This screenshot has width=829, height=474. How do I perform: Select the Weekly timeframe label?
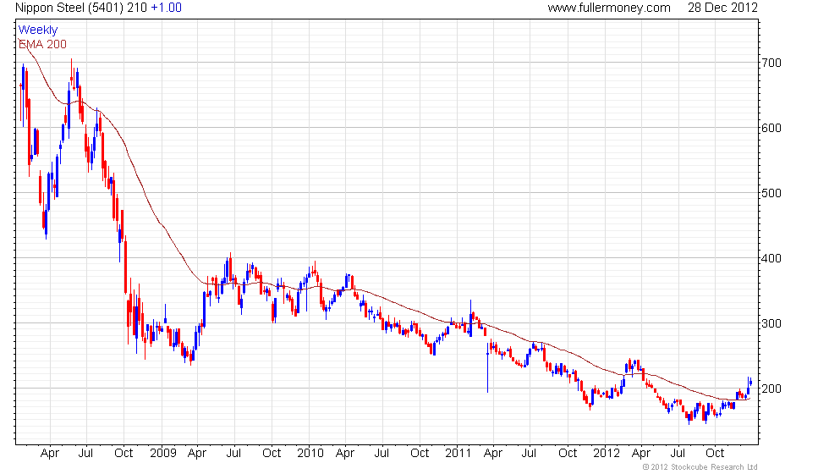pyautogui.click(x=38, y=30)
